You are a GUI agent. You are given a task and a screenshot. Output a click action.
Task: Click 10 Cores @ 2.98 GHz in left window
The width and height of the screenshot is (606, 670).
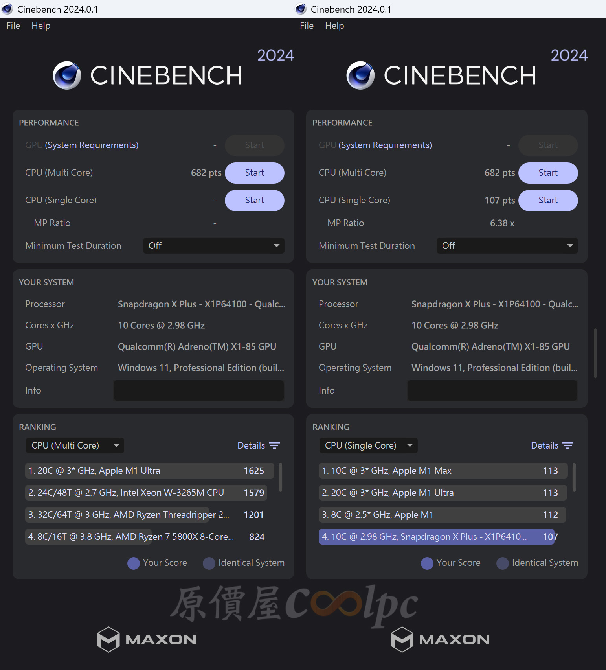(x=161, y=325)
